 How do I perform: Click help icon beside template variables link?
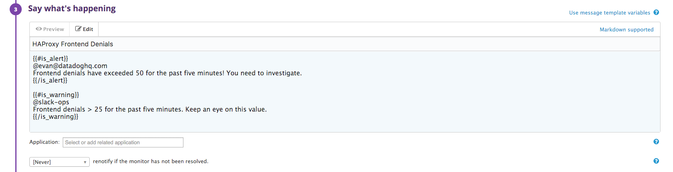656,12
